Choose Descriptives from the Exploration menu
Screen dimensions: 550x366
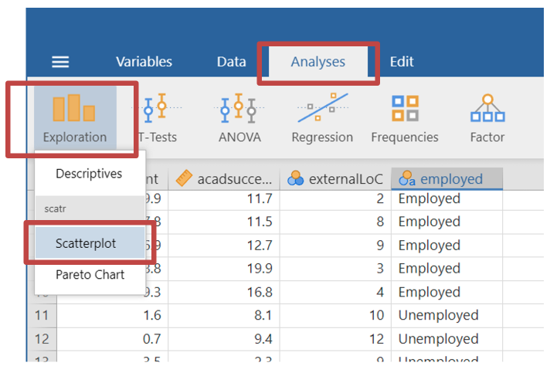tap(89, 174)
